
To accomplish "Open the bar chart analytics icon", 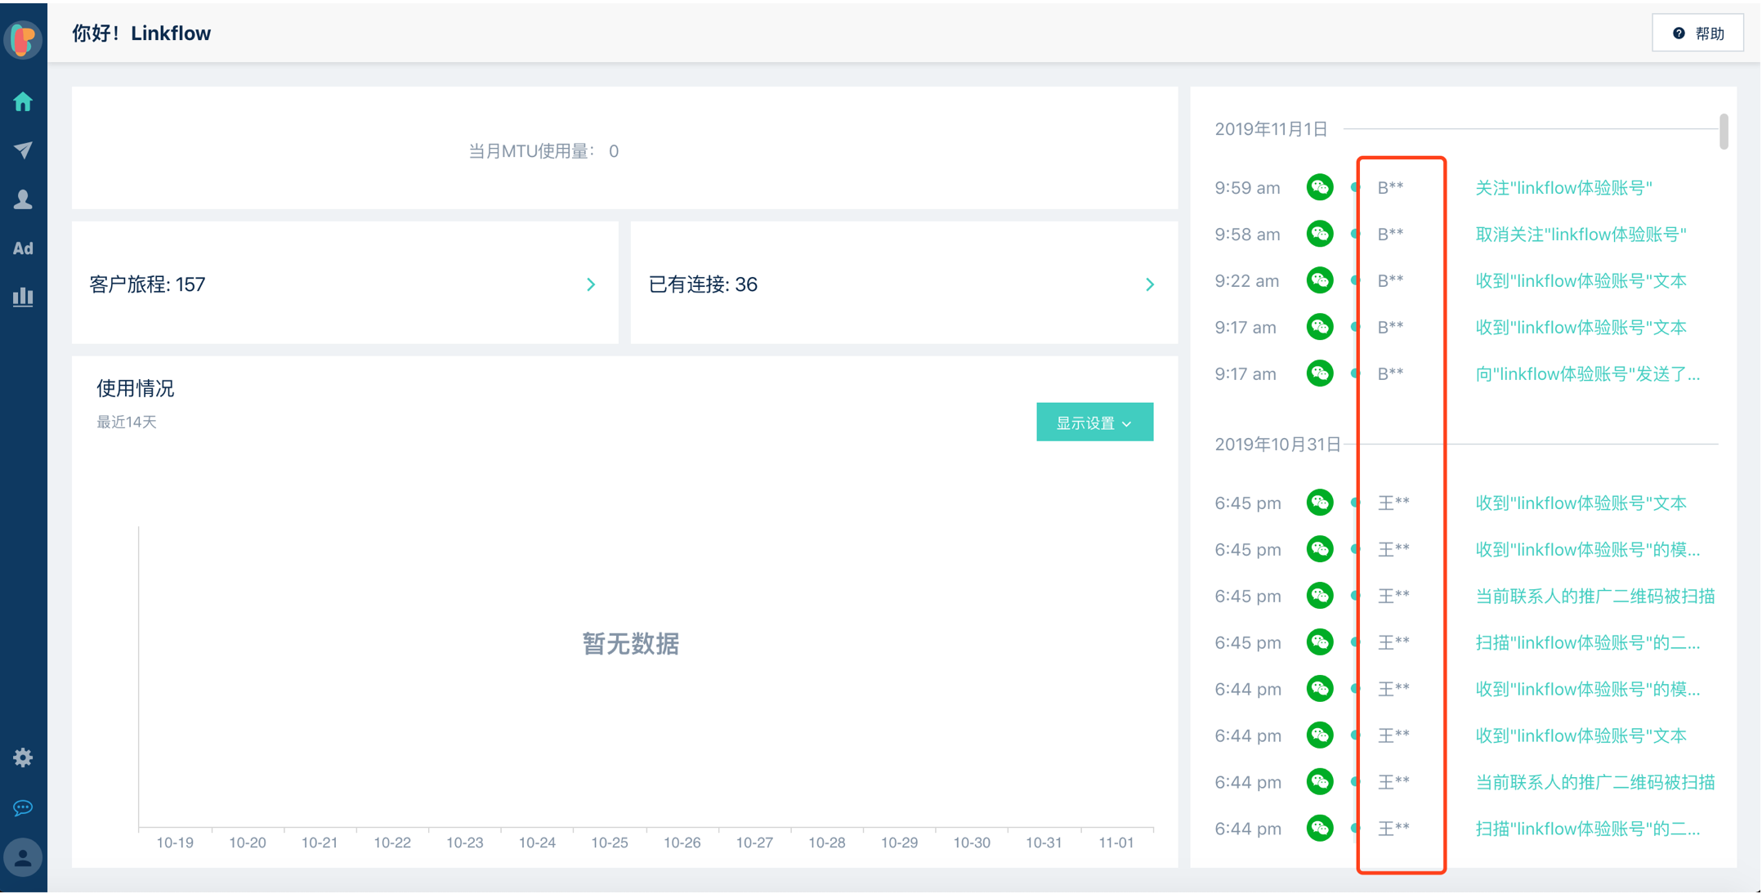I will pos(23,297).
